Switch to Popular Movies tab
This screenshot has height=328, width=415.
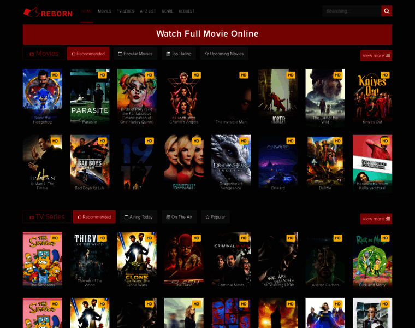click(135, 54)
